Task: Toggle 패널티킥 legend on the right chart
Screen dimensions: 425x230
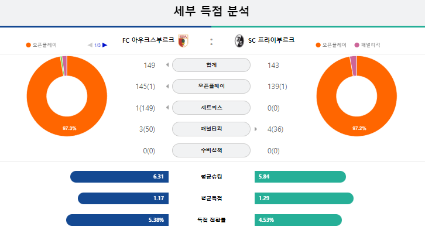Action: point(367,45)
